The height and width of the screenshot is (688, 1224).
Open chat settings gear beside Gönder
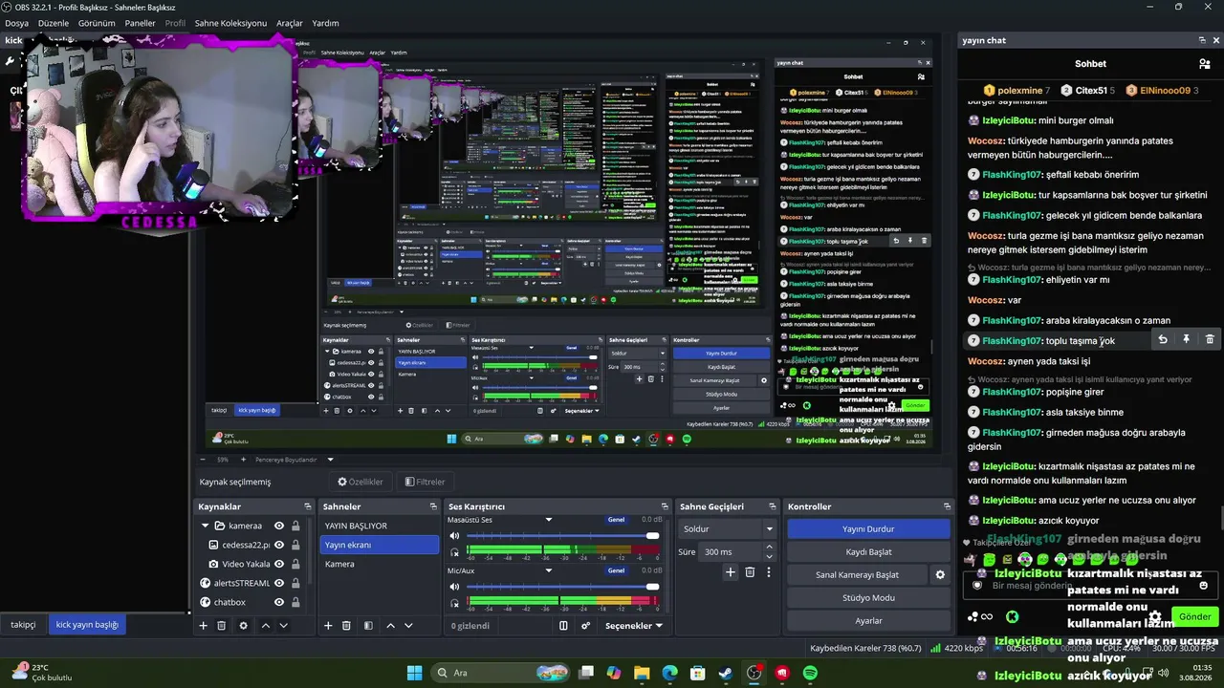1155,617
